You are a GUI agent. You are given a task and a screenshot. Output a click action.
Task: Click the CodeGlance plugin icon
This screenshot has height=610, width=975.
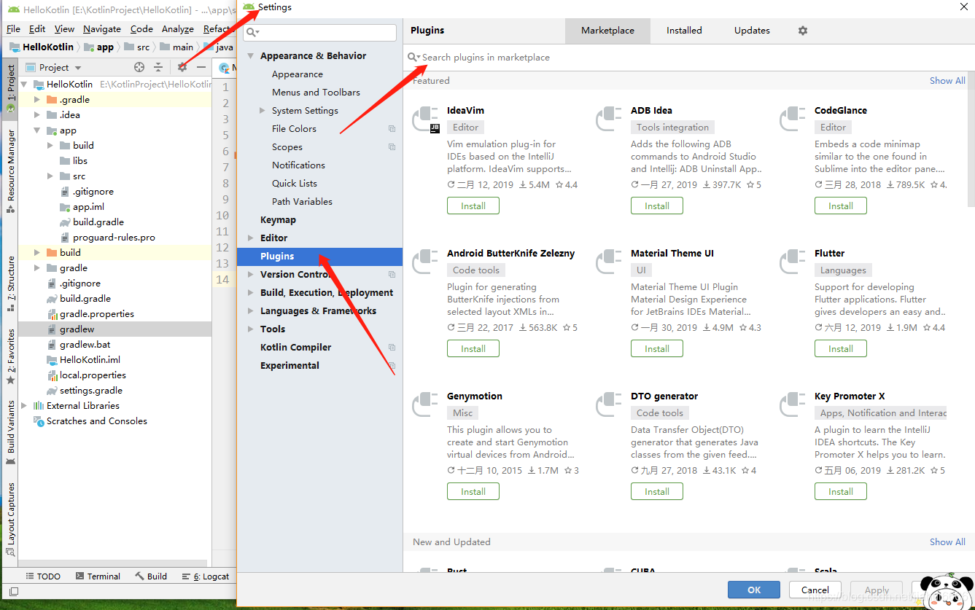pyautogui.click(x=793, y=120)
